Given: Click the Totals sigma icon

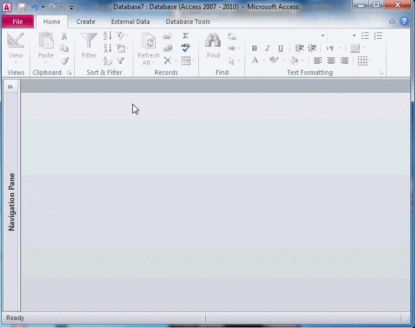Looking at the screenshot, I should click(x=186, y=35).
